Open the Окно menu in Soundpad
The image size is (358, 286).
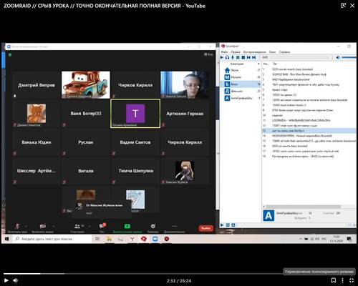pos(272,52)
